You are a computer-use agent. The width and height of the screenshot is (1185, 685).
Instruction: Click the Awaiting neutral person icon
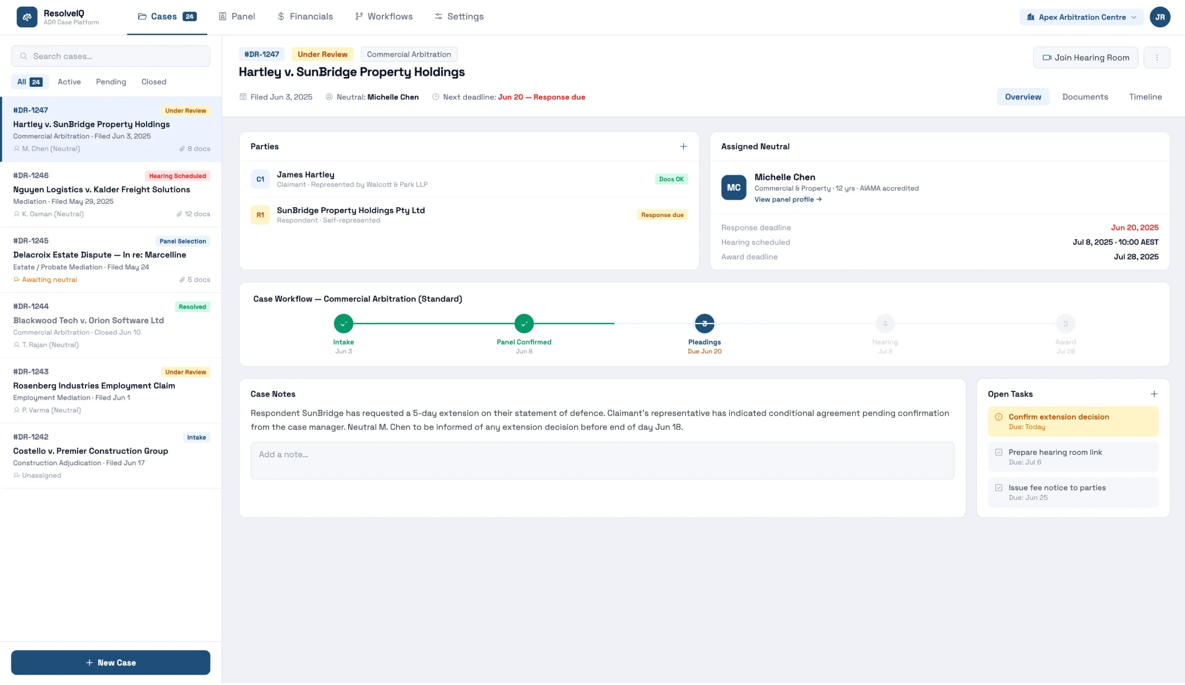click(x=17, y=280)
